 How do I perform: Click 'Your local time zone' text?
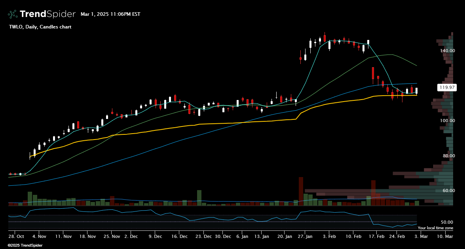point(435,228)
